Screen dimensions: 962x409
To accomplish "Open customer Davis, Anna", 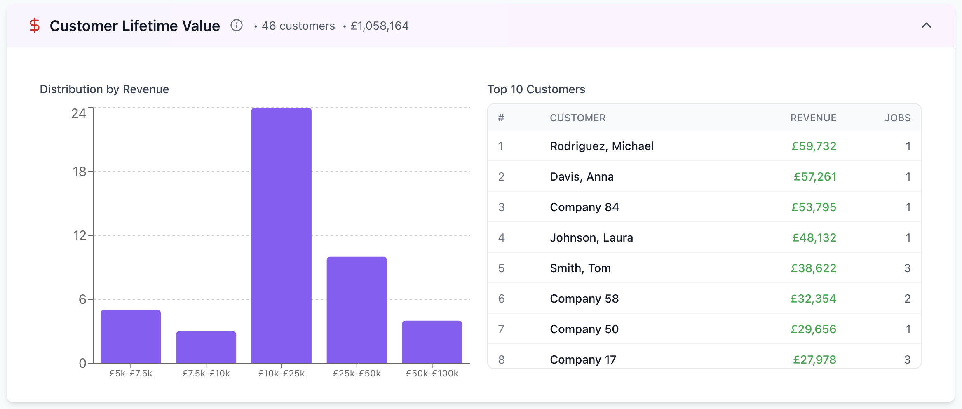I will 704,176.
